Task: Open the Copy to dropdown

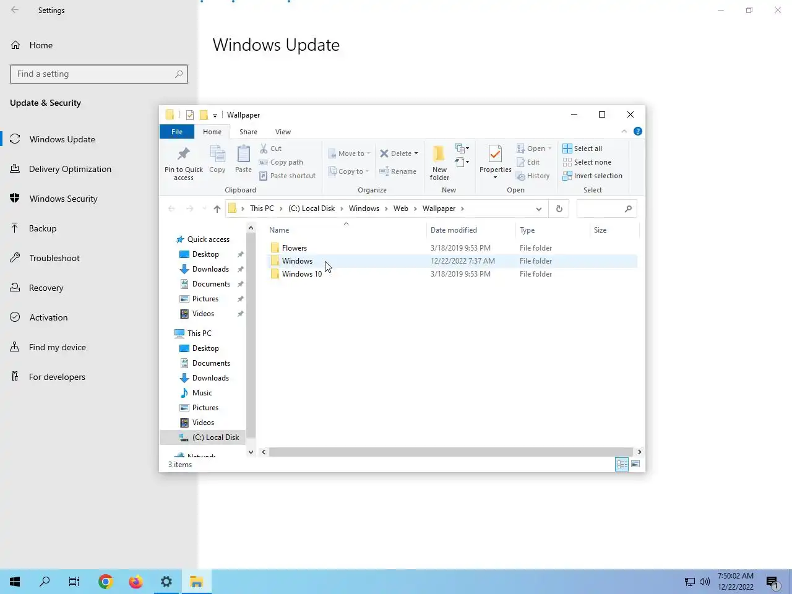Action: [348, 171]
